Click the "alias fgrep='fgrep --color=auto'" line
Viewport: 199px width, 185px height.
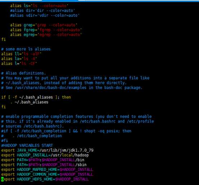click(x=46, y=30)
